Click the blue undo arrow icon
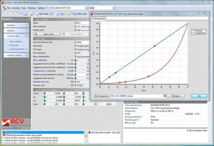Image resolution: width=214 pixels, height=146 pixels. click(63, 14)
